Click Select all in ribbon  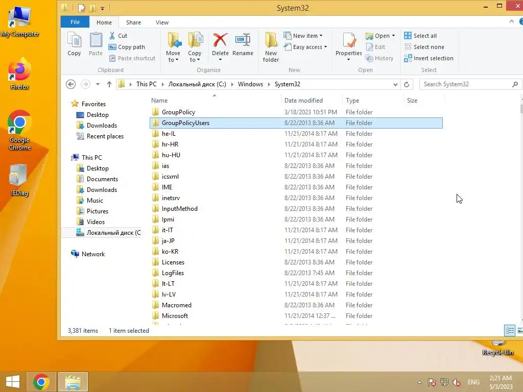(x=420, y=36)
